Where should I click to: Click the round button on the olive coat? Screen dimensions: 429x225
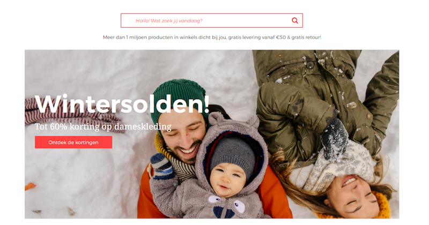[310, 64]
